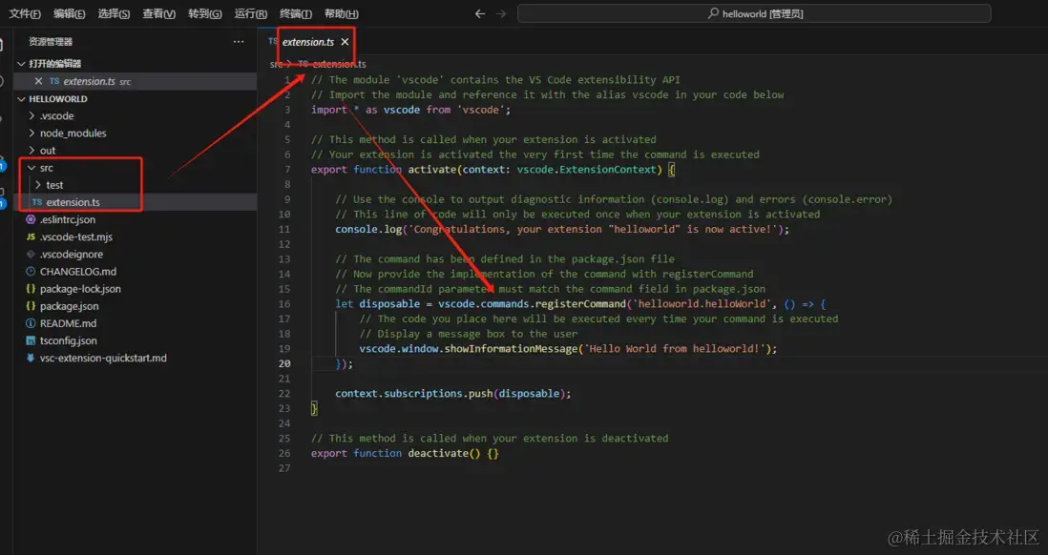Expand the node_modules folder
This screenshot has height=555, width=1048.
(x=135, y=133)
